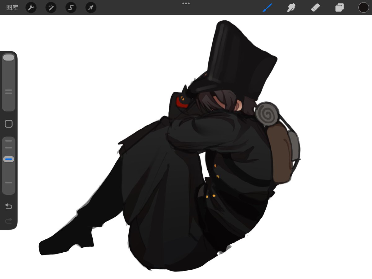Tap the redo arrow
Viewport: 372px width, 279px height.
[x=8, y=221]
